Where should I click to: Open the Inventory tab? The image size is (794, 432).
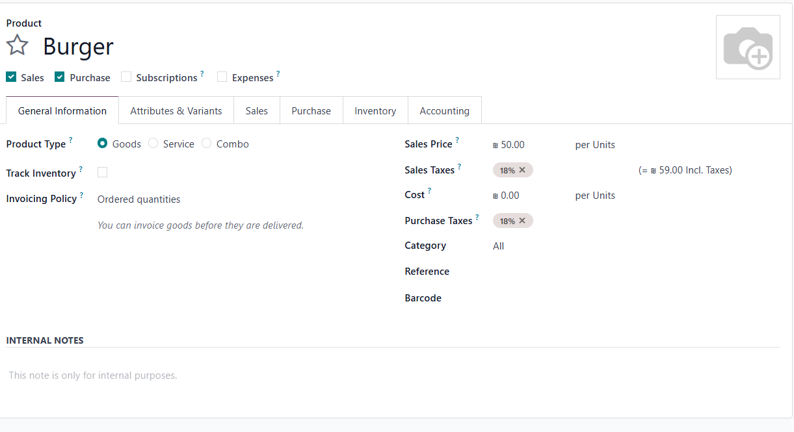375,111
